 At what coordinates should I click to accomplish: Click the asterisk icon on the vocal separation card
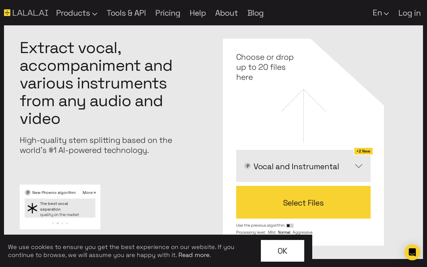coord(32,208)
